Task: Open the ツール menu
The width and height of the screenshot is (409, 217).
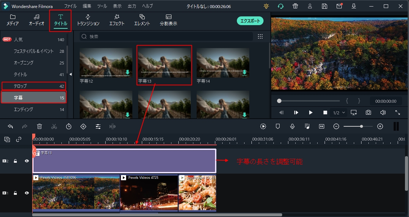Action: (x=102, y=6)
